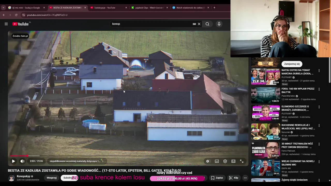Click the Subskrybuj button
This screenshot has width=331, height=186.
[x=69, y=178]
